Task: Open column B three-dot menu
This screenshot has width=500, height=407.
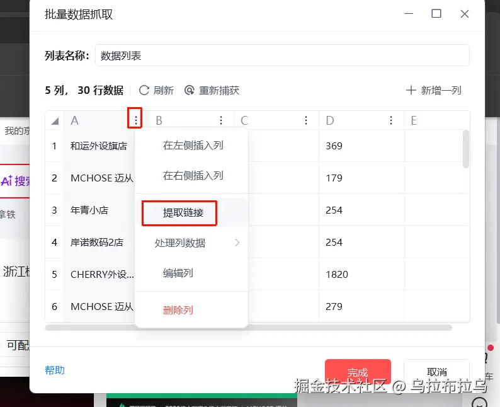Action: point(221,120)
